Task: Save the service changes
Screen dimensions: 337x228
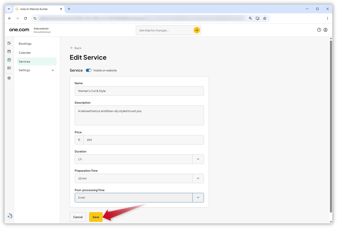Action: point(96,217)
